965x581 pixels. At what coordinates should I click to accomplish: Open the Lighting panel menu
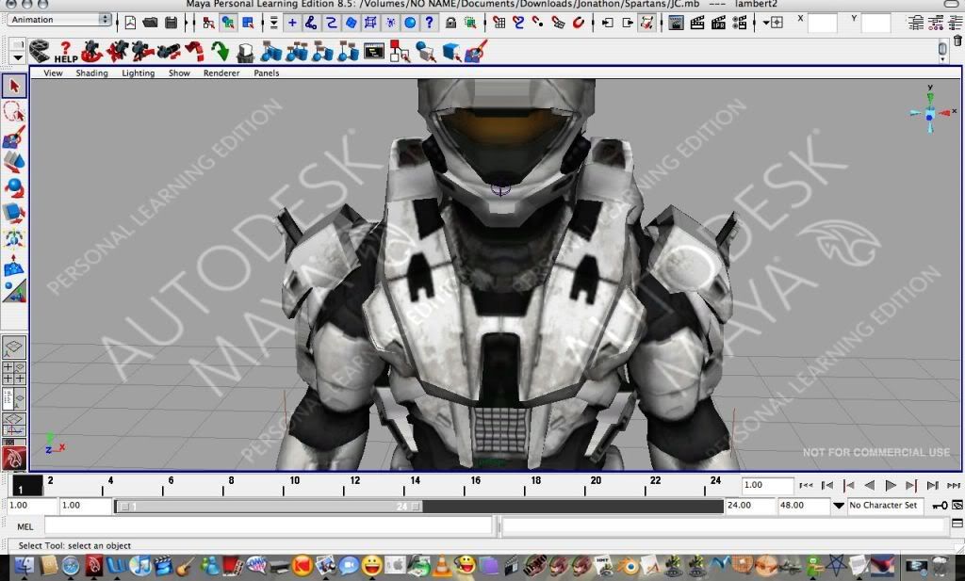click(138, 73)
